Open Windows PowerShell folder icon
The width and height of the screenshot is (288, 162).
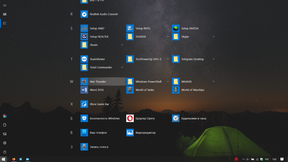point(130,82)
